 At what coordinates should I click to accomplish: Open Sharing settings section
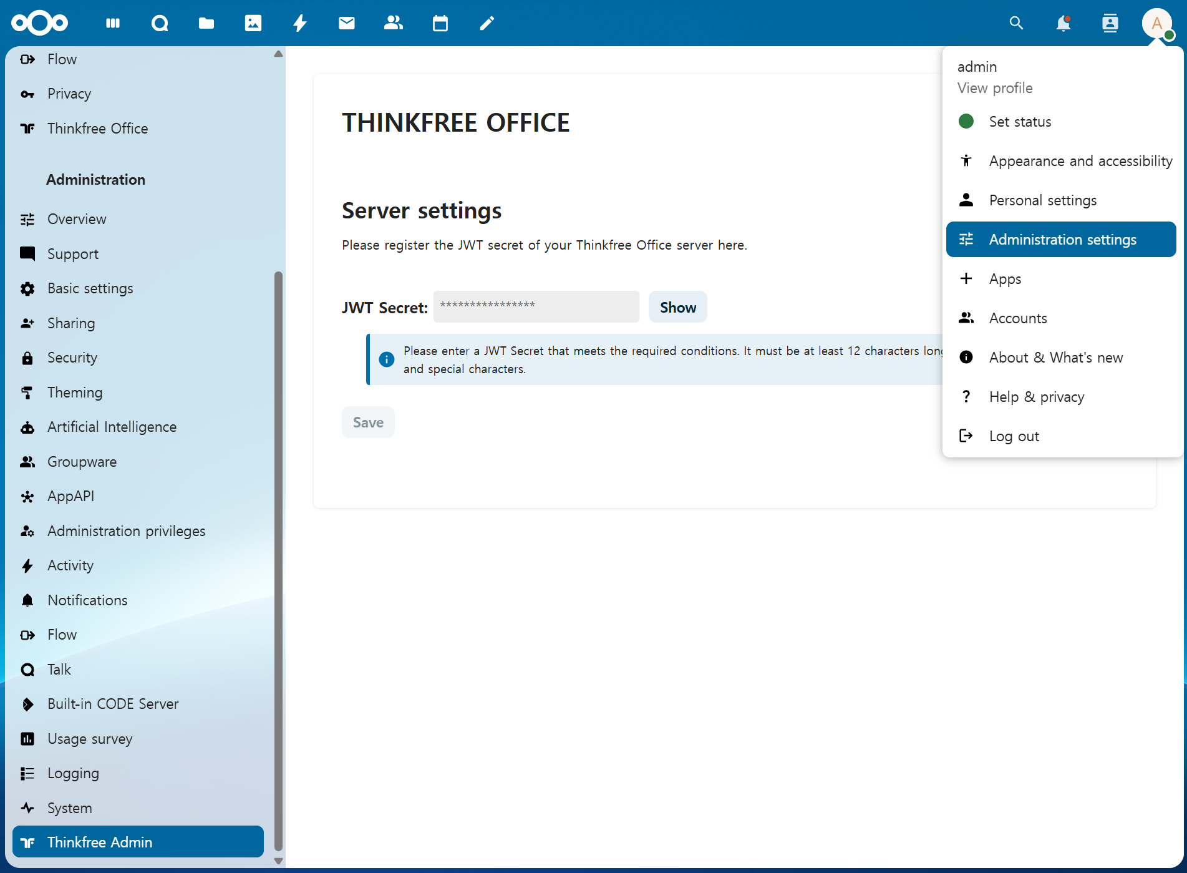(138, 323)
